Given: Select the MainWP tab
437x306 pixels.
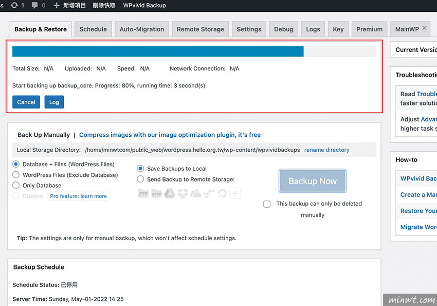Looking at the screenshot, I should coord(407,29).
